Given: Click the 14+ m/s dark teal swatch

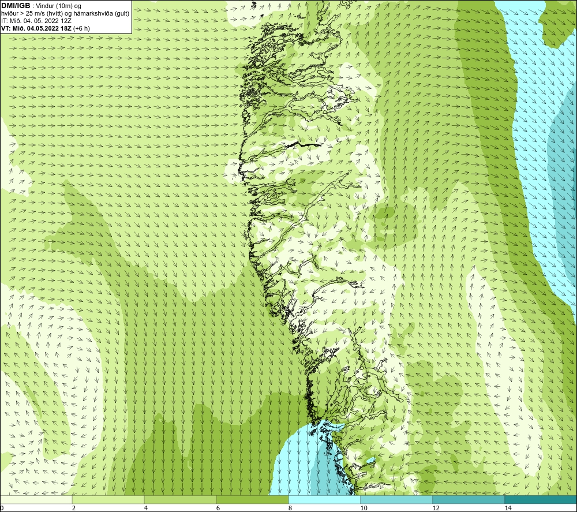Looking at the screenshot, I should point(541,500).
